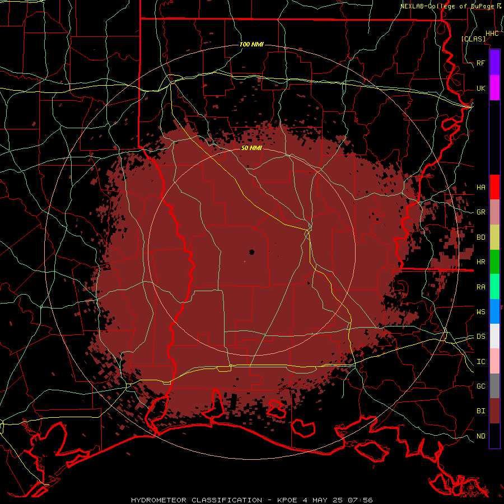Click the 100 NMI range ring label

pos(251,44)
